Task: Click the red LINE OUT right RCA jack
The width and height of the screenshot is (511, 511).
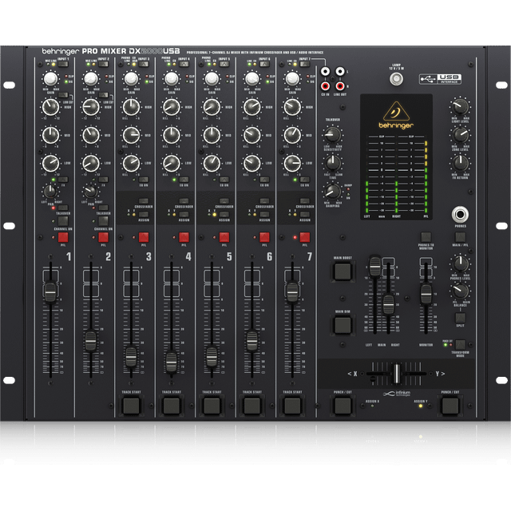Action: (340, 86)
